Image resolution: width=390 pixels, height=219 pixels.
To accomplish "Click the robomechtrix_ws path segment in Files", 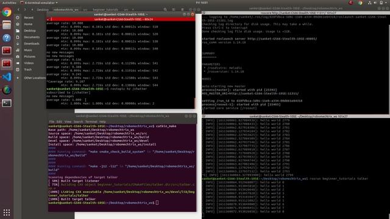I will click(66, 10).
